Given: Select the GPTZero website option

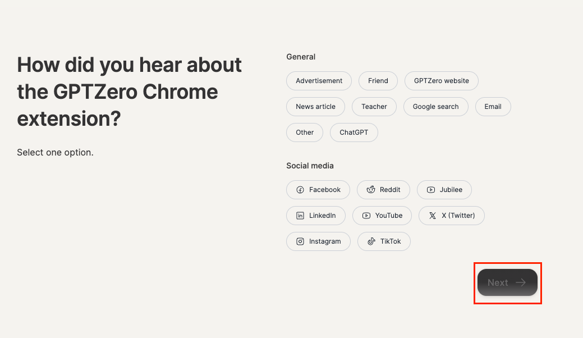Looking at the screenshot, I should point(441,81).
